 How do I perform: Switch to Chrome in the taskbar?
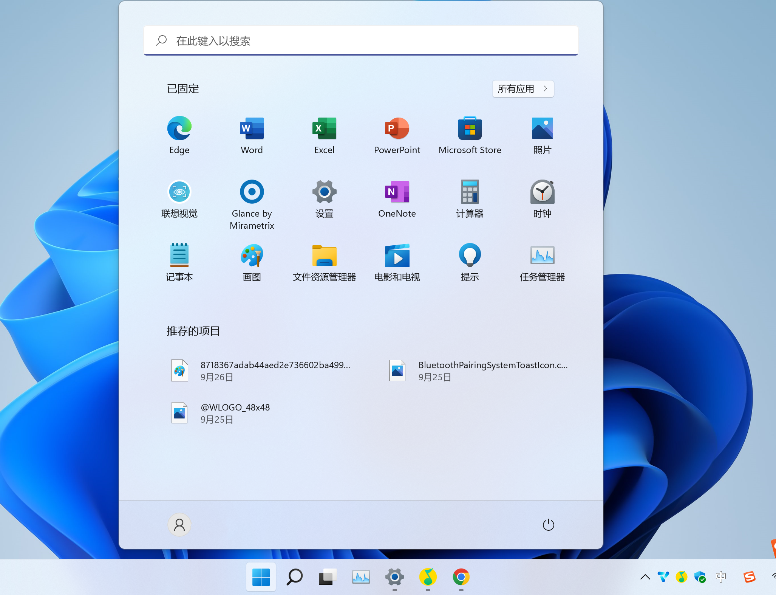(x=461, y=577)
